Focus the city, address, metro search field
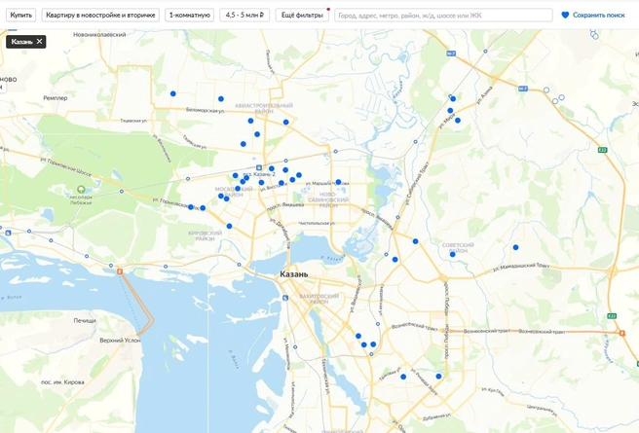This screenshot has height=433, width=639. click(x=443, y=15)
